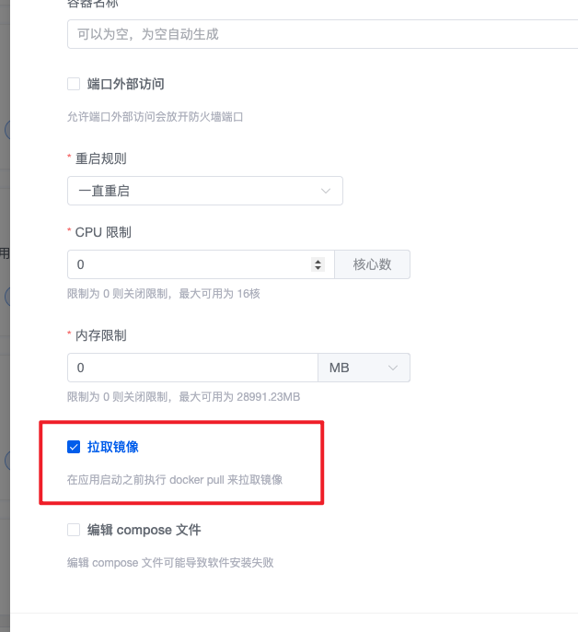Click the 核心数 unit addon
The height and width of the screenshot is (632, 578).
tap(372, 264)
